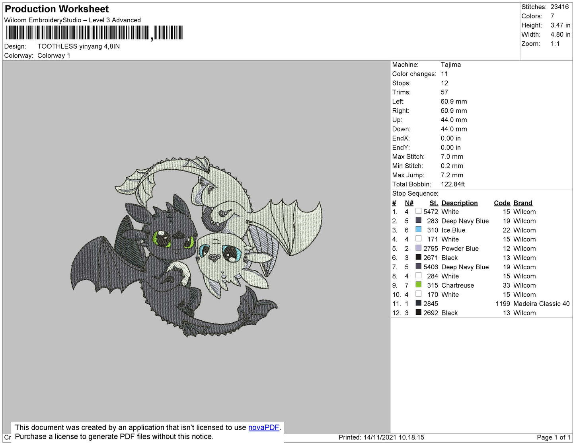The width and height of the screenshot is (575, 445).
Task: Select the Code column header
Action: (x=502, y=203)
